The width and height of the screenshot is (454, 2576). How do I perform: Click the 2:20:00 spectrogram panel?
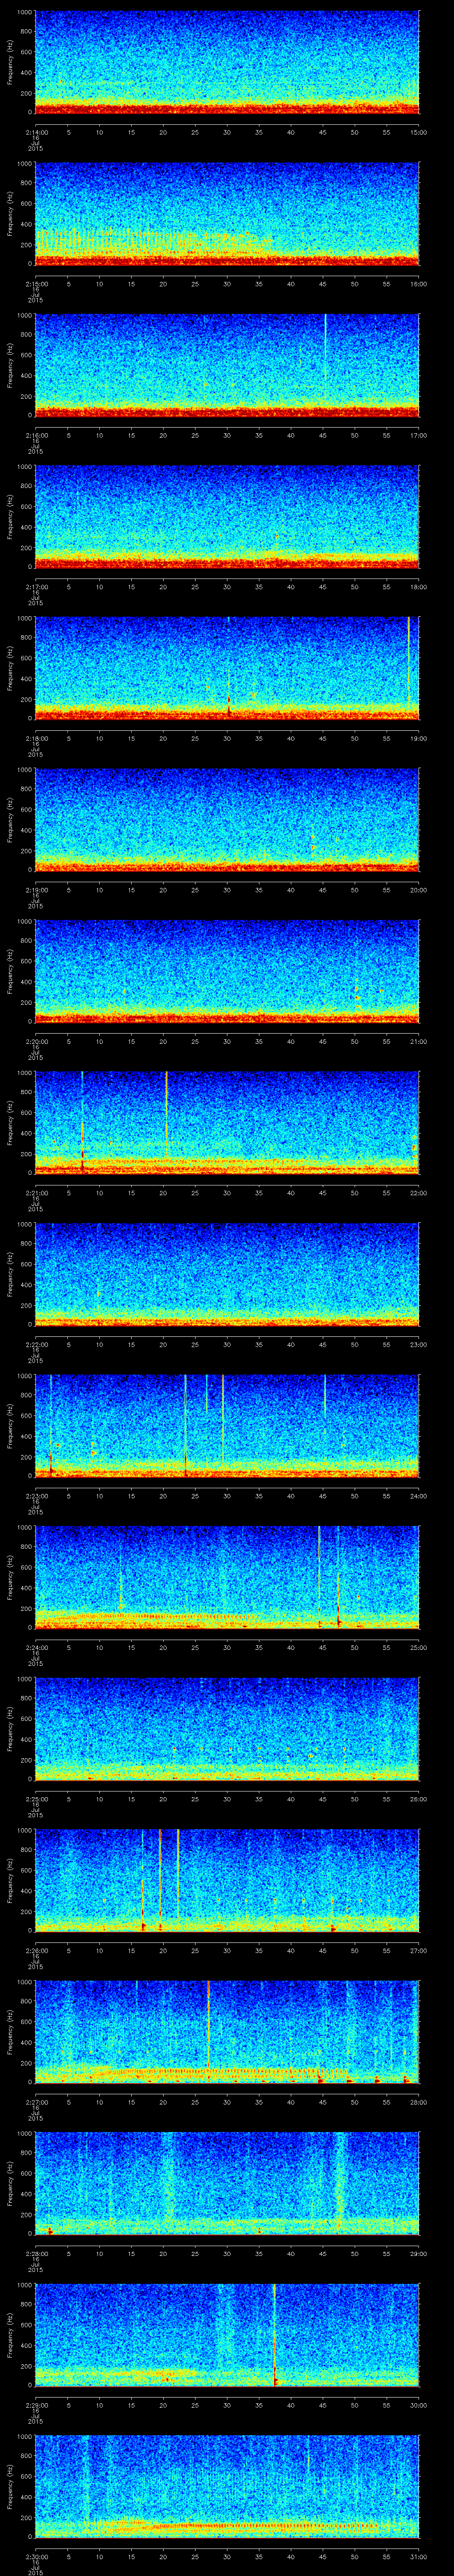[x=227, y=971]
